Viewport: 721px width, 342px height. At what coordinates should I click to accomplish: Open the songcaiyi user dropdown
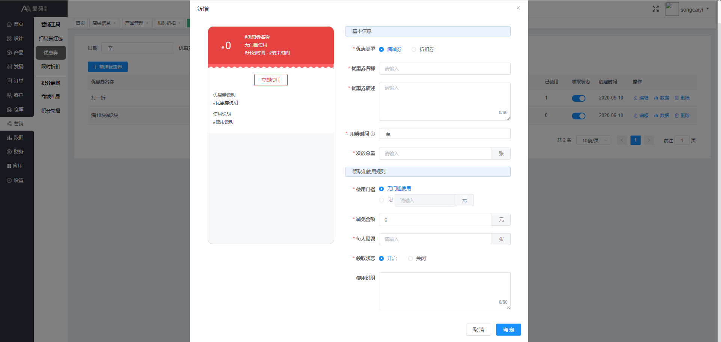[x=695, y=9]
